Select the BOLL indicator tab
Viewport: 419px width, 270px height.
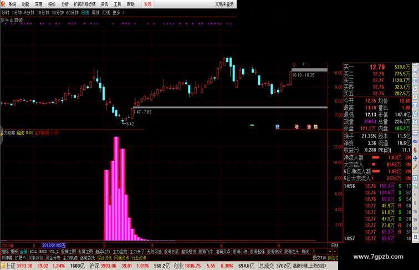click(33, 252)
